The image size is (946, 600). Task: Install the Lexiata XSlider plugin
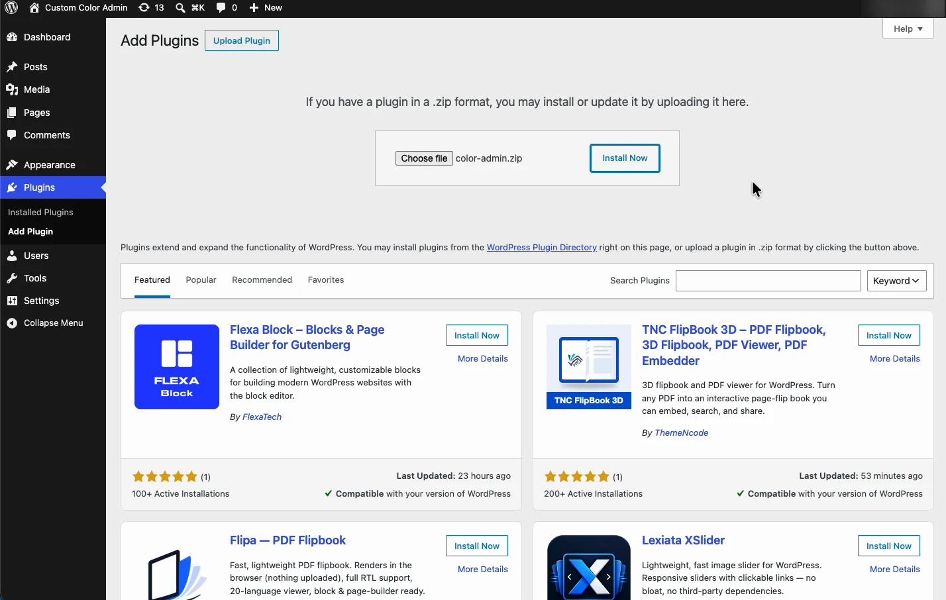pos(889,546)
